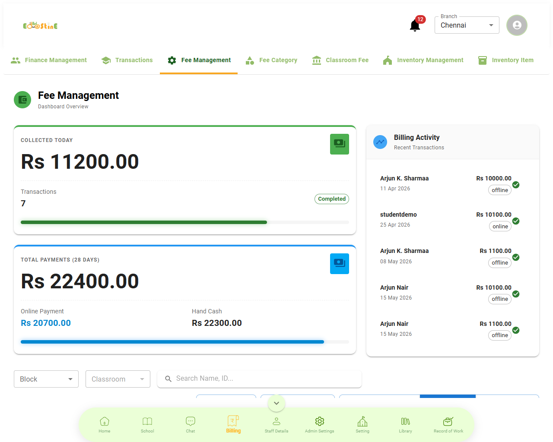Screen dimensions: 553x442
Task: Click the green Collected Today progress bar
Action: tap(185, 222)
